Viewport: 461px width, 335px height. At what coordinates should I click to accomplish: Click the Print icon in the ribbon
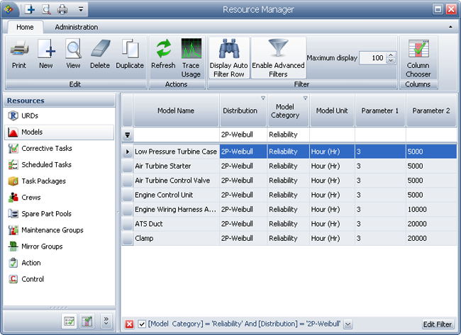point(19,55)
